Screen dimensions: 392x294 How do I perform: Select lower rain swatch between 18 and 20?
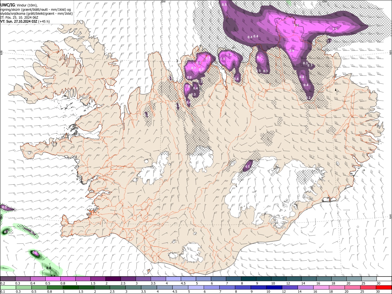337,287
